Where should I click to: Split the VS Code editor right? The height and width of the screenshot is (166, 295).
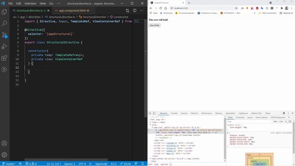[x=135, y=11]
